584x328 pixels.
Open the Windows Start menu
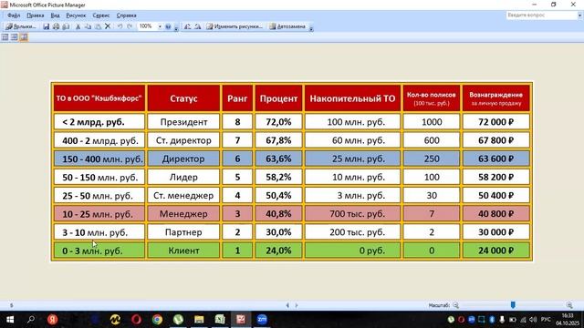(10, 320)
